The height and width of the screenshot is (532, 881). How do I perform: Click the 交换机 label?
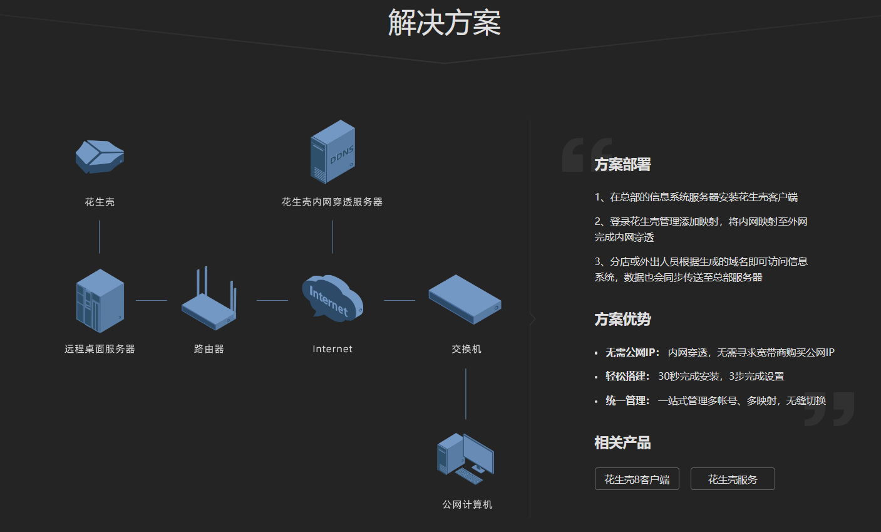466,349
